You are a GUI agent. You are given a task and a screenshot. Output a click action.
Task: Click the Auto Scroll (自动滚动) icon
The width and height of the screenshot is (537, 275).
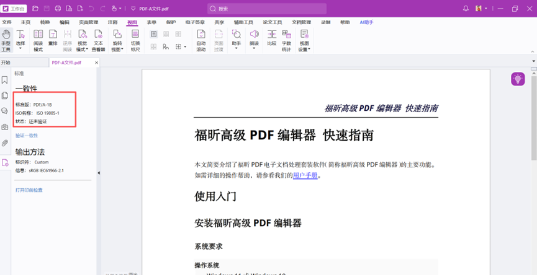coord(201,40)
